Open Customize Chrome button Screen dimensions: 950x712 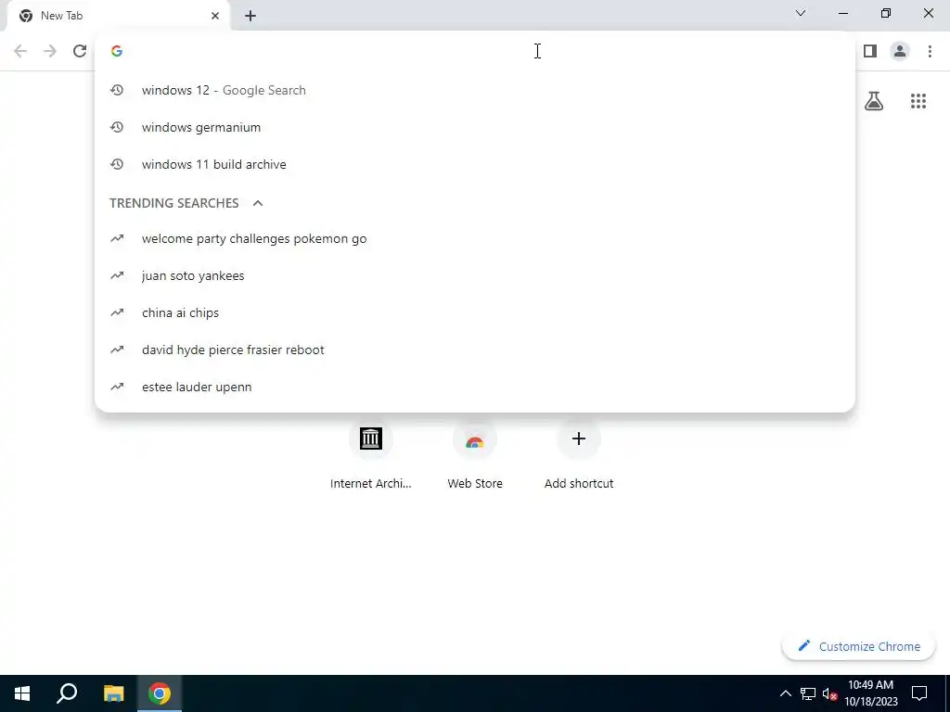(x=858, y=646)
